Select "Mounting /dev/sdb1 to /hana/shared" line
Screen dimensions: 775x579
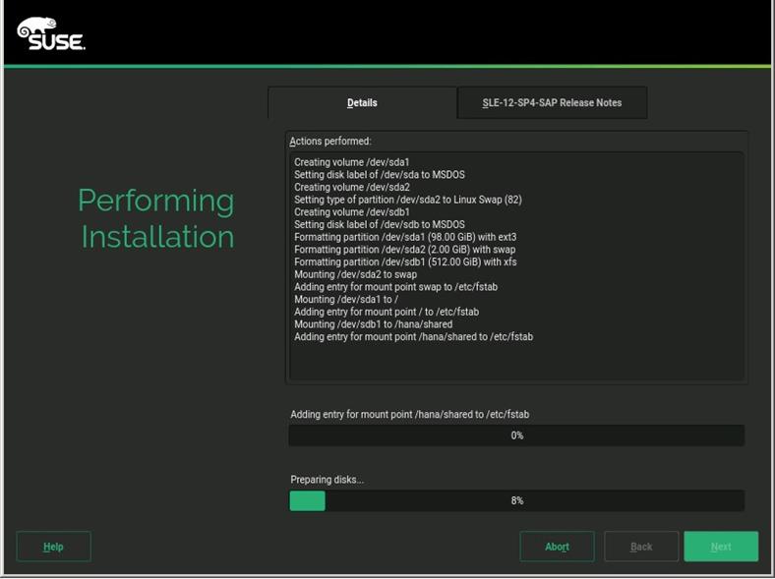pyautogui.click(x=373, y=324)
